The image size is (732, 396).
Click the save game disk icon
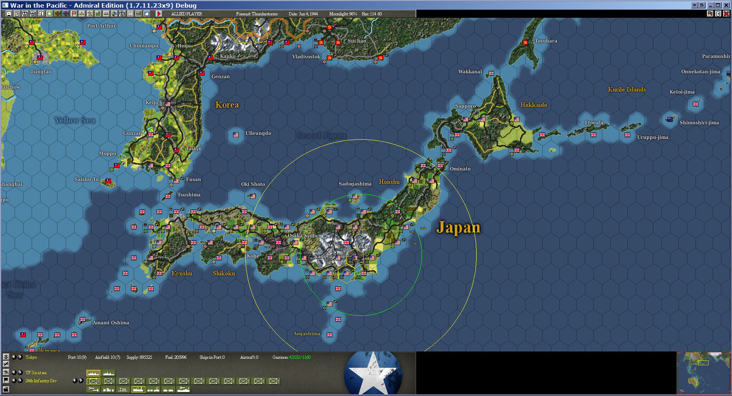pos(9,14)
